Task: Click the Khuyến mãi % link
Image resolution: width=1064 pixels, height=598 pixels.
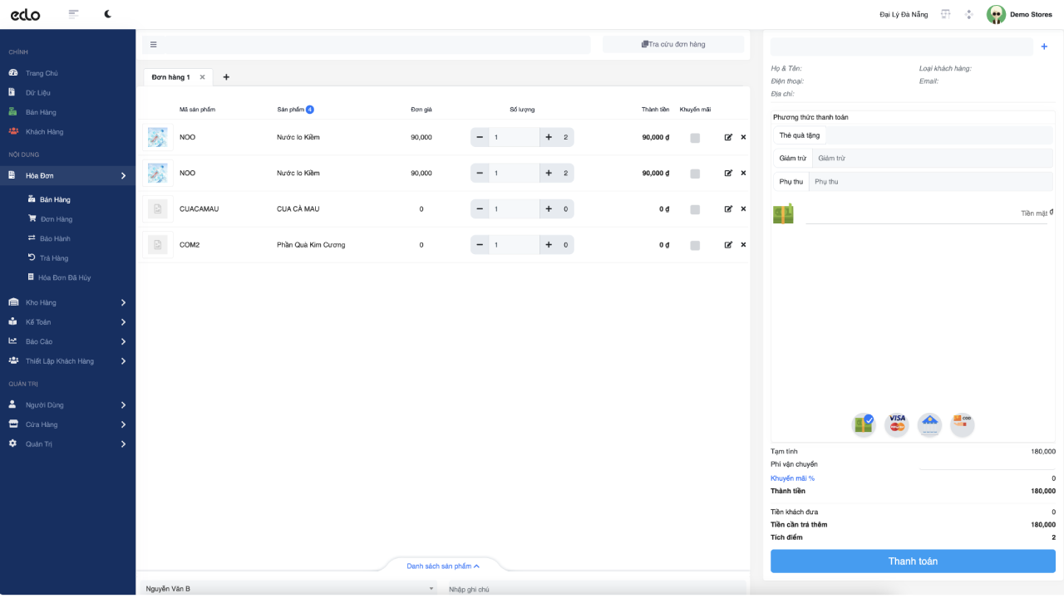Action: click(792, 478)
